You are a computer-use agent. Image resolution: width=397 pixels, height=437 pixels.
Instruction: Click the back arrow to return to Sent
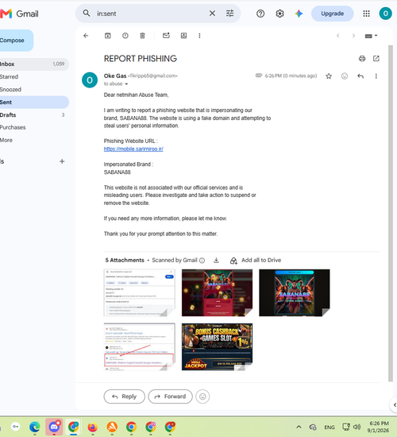86,36
